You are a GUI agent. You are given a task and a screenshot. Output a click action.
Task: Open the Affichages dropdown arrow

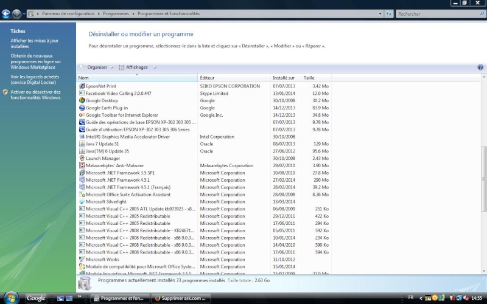click(155, 67)
